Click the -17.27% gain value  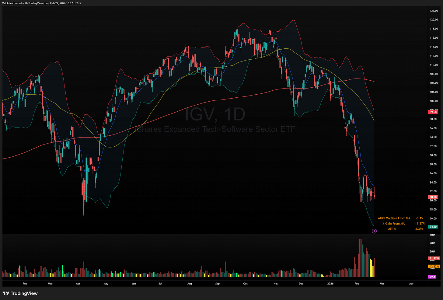(419, 224)
